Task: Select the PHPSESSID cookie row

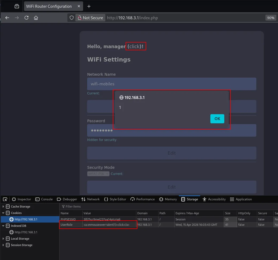Action: click(169, 219)
